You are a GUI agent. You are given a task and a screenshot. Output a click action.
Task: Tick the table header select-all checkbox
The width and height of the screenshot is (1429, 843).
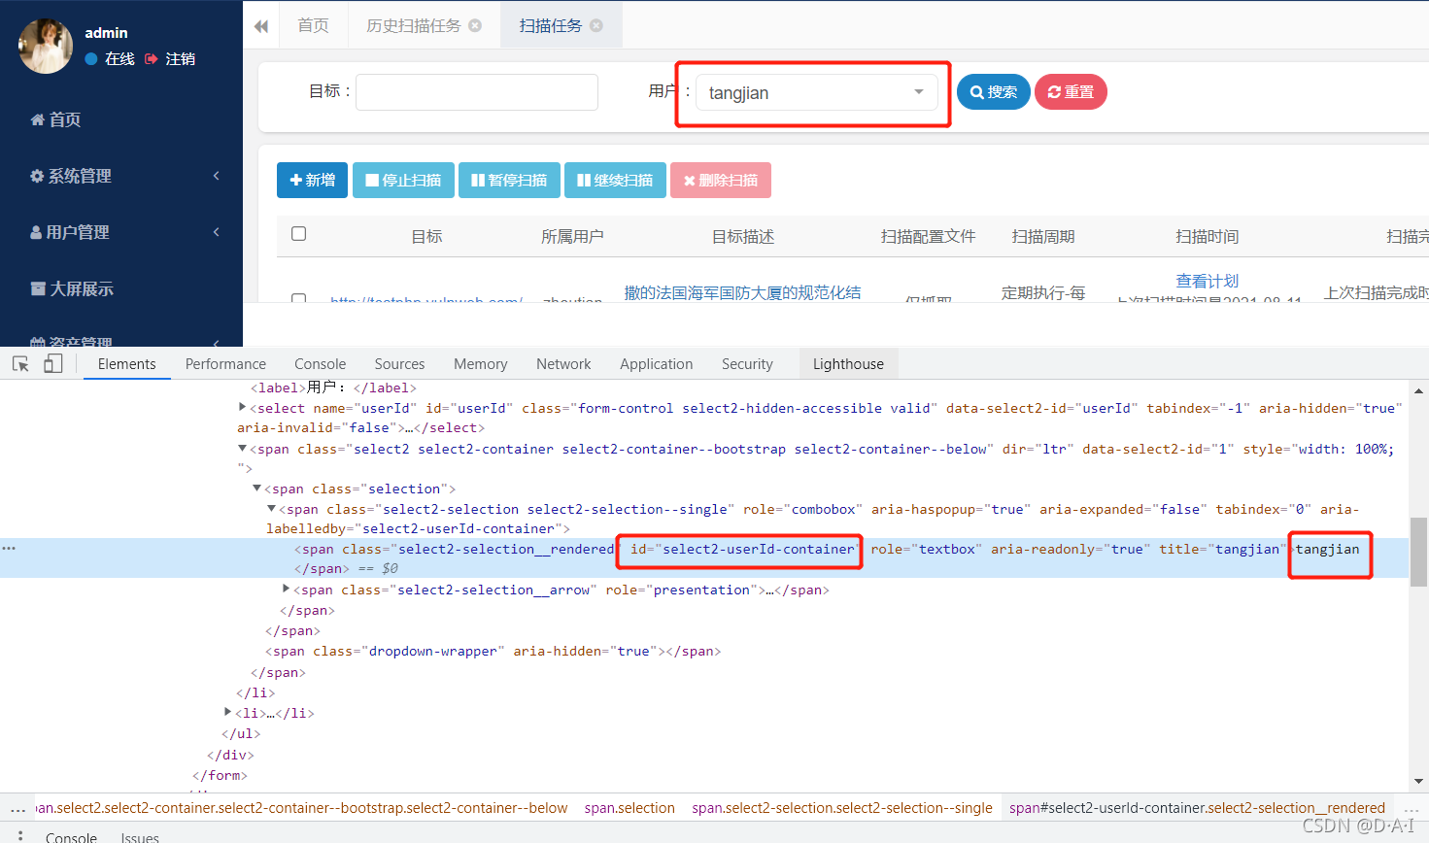point(299,234)
